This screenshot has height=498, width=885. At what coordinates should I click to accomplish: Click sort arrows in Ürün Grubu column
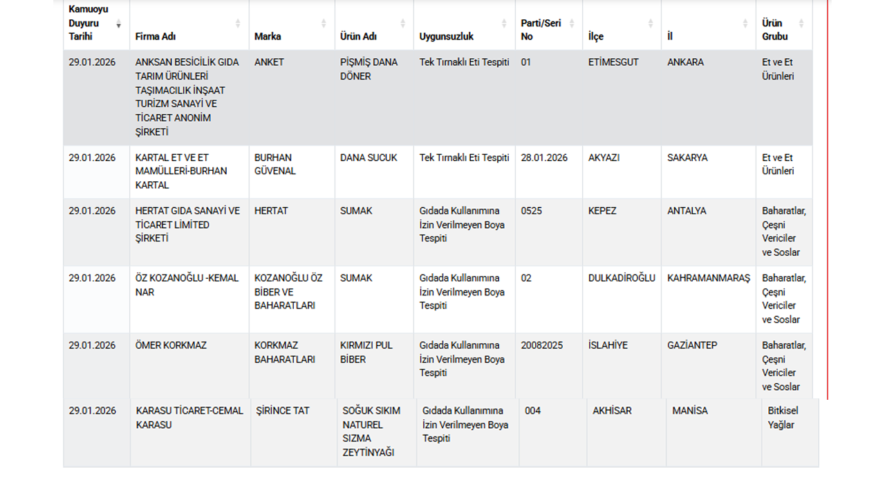801,24
